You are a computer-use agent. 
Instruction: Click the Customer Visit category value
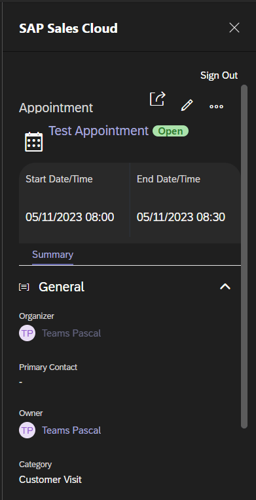click(50, 480)
